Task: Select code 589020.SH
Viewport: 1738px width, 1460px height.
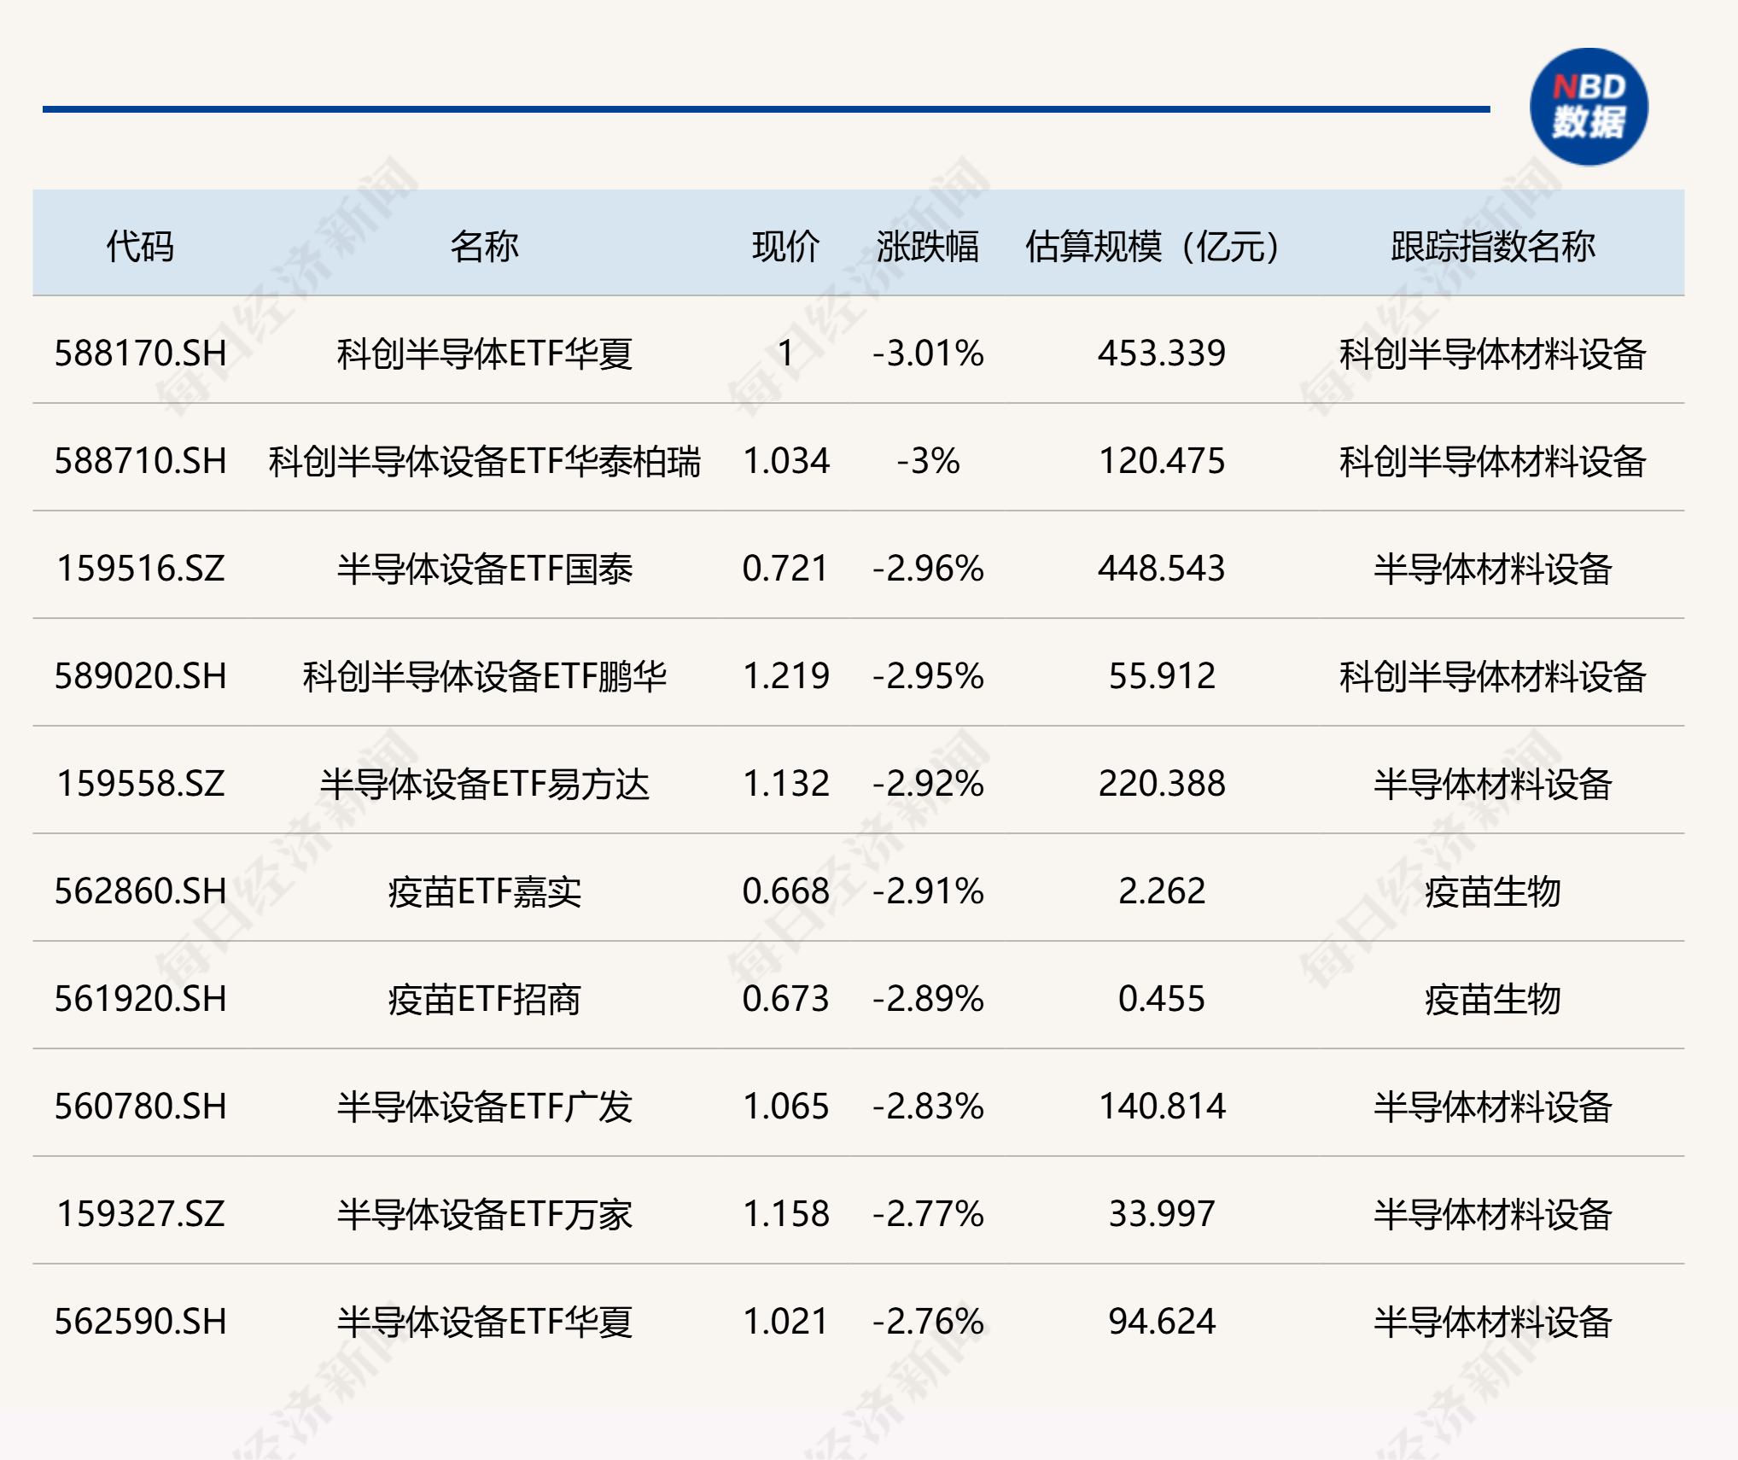Action: point(141,676)
